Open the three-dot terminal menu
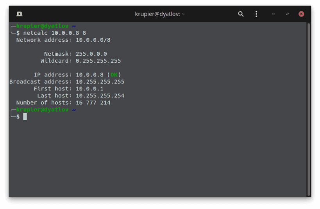The height and width of the screenshot is (209, 320). (x=256, y=14)
